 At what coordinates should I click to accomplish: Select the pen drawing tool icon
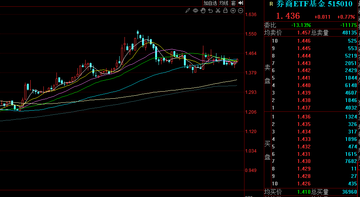(188, 10)
